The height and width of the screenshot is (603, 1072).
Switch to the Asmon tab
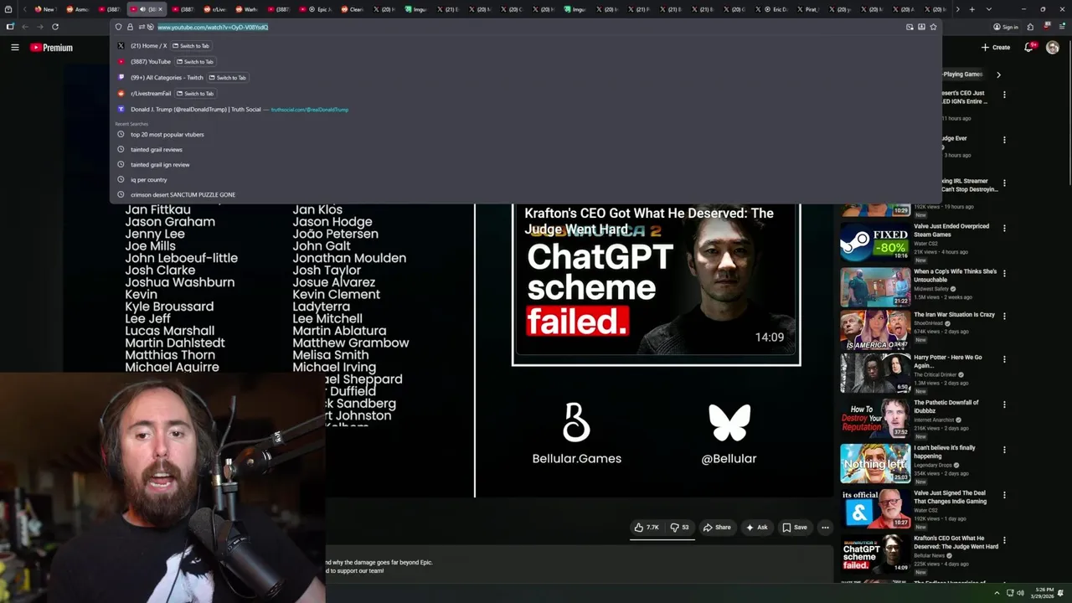point(77,9)
